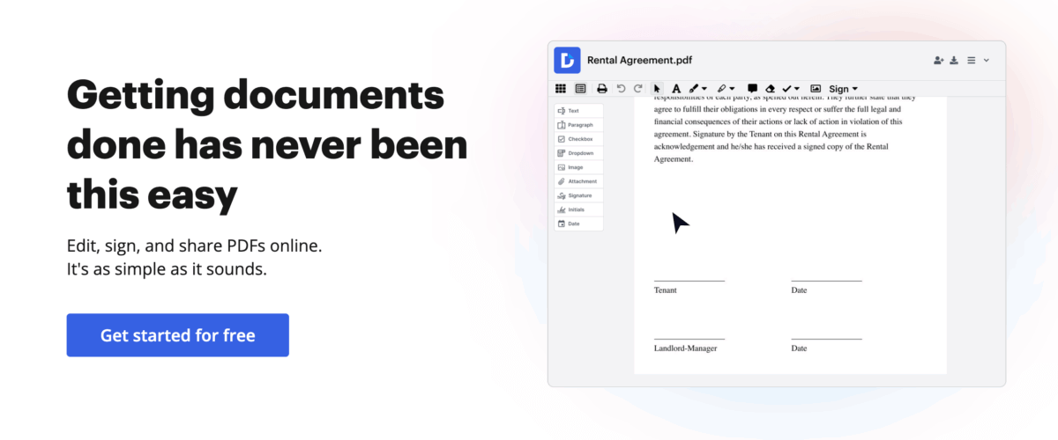The width and height of the screenshot is (1058, 440).
Task: Redo the last action
Action: click(x=637, y=89)
